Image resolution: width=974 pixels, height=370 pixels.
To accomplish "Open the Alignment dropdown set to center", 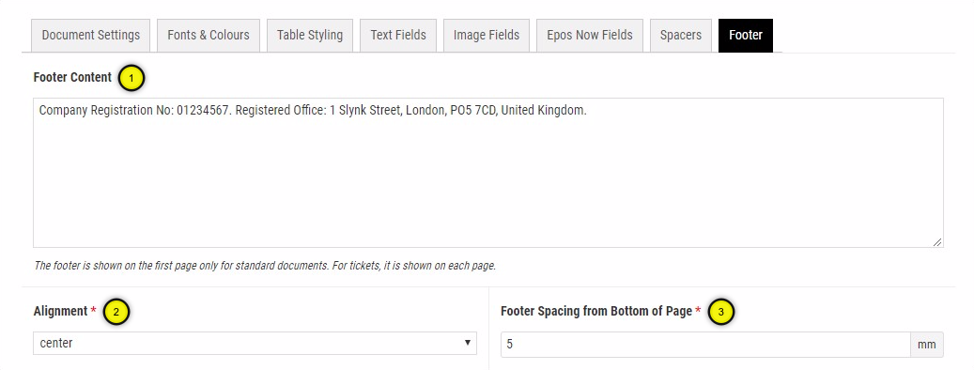I will tap(255, 343).
